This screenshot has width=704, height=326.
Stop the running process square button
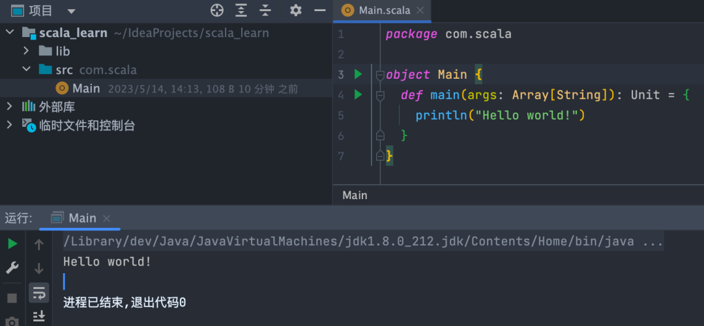(x=12, y=298)
